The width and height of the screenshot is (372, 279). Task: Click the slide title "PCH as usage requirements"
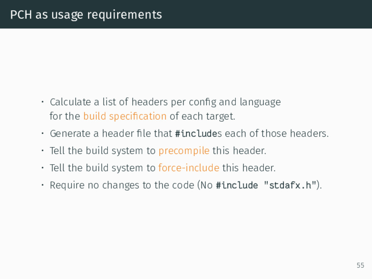pyautogui.click(x=86, y=15)
